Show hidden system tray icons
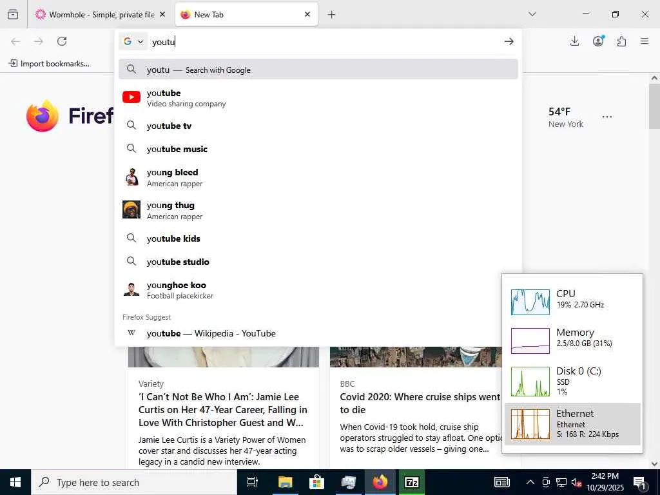 click(x=530, y=482)
